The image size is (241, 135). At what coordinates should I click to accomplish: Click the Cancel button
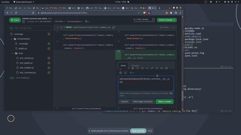coord(124,102)
